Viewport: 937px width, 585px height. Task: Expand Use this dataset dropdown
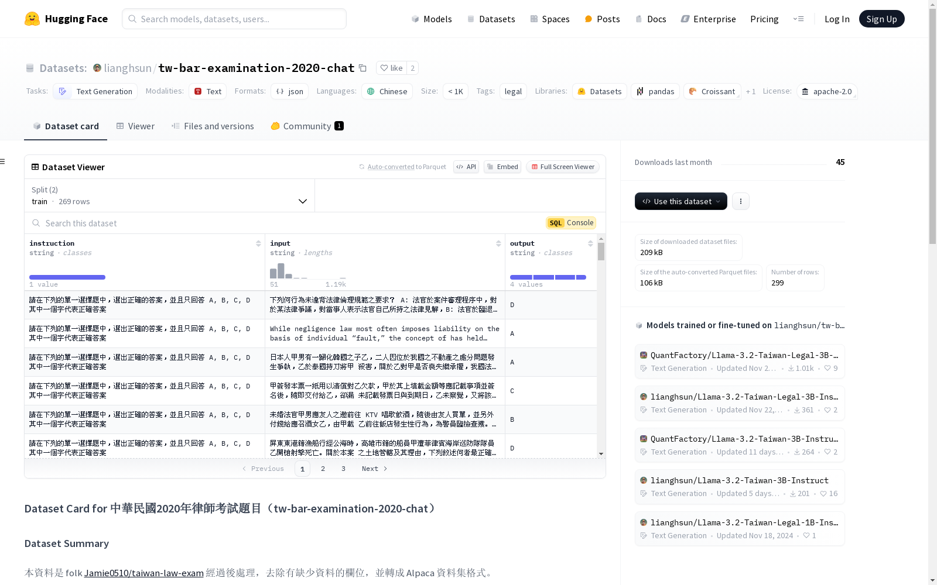click(x=681, y=201)
